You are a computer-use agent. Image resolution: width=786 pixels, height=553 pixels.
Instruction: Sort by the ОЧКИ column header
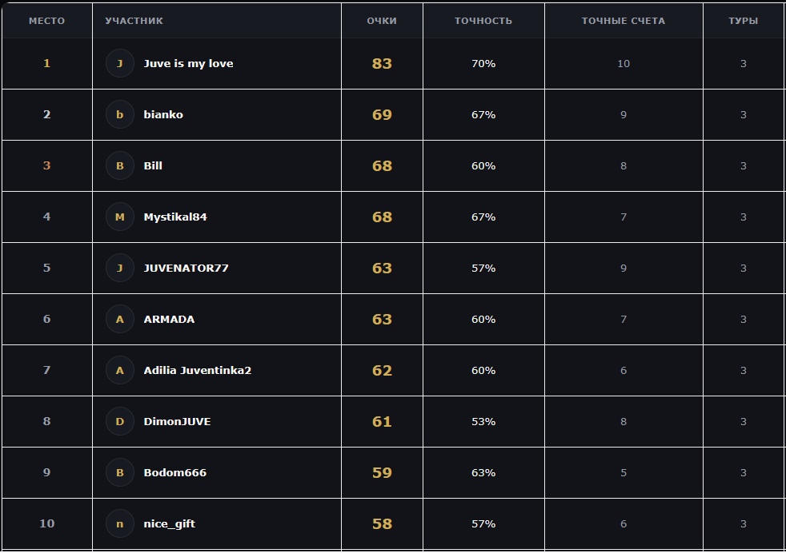pyautogui.click(x=382, y=21)
